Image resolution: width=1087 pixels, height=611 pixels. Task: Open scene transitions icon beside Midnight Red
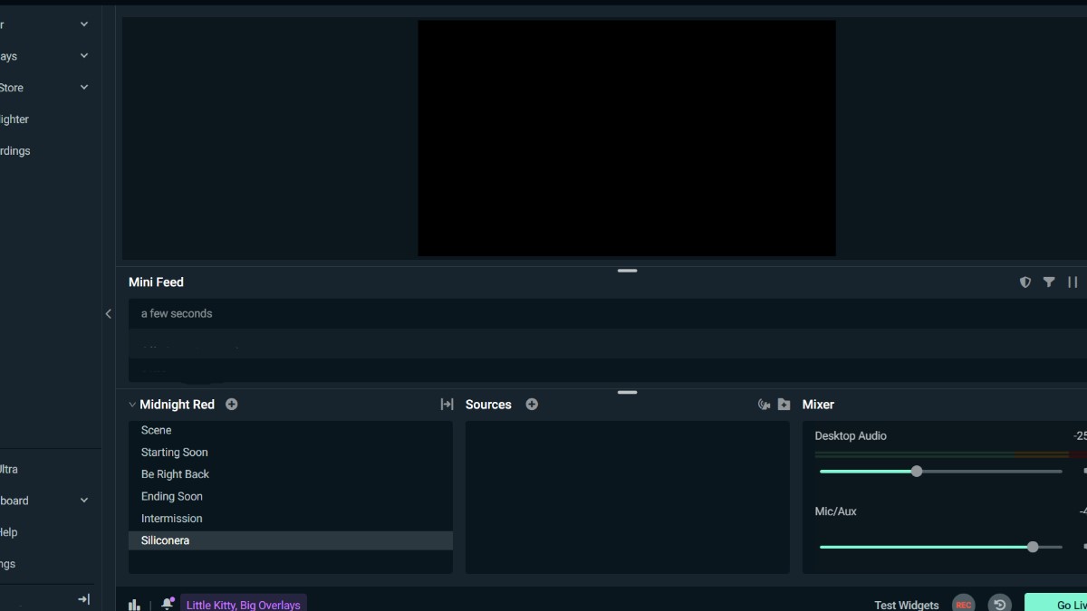point(447,405)
